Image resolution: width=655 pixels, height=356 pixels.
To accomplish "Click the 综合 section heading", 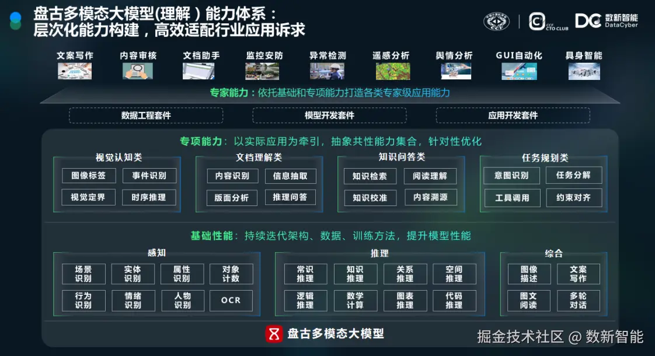I will tap(554, 253).
